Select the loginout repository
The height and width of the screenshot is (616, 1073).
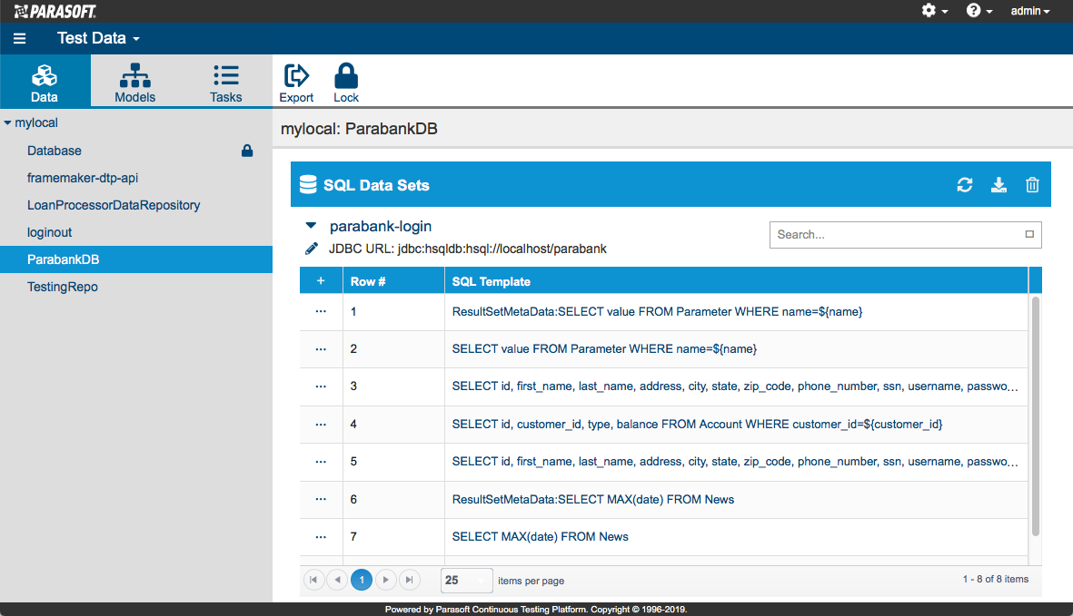point(49,233)
